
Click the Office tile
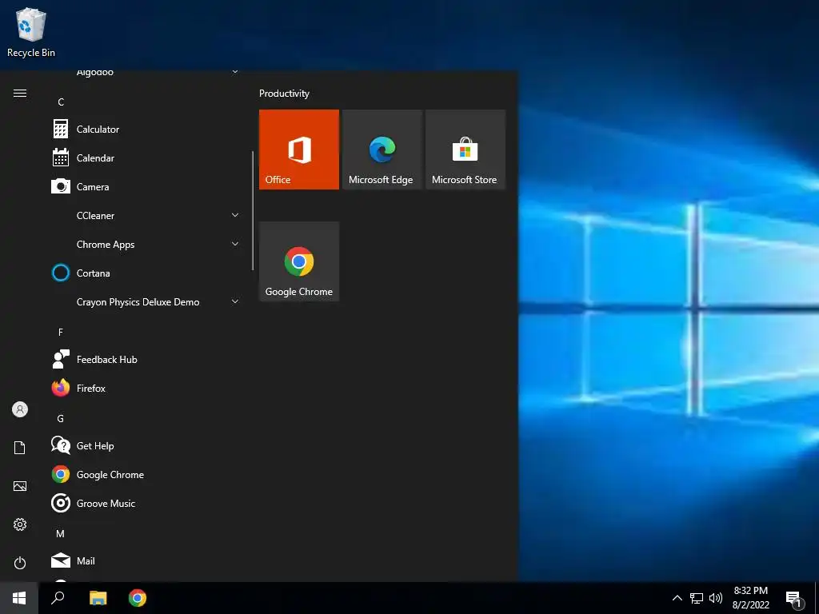click(x=299, y=150)
